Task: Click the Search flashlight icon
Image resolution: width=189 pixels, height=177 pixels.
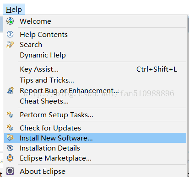Action: (x=10, y=45)
